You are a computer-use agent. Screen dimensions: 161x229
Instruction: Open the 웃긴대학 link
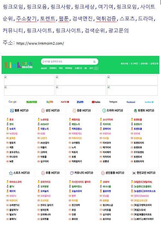76,205
